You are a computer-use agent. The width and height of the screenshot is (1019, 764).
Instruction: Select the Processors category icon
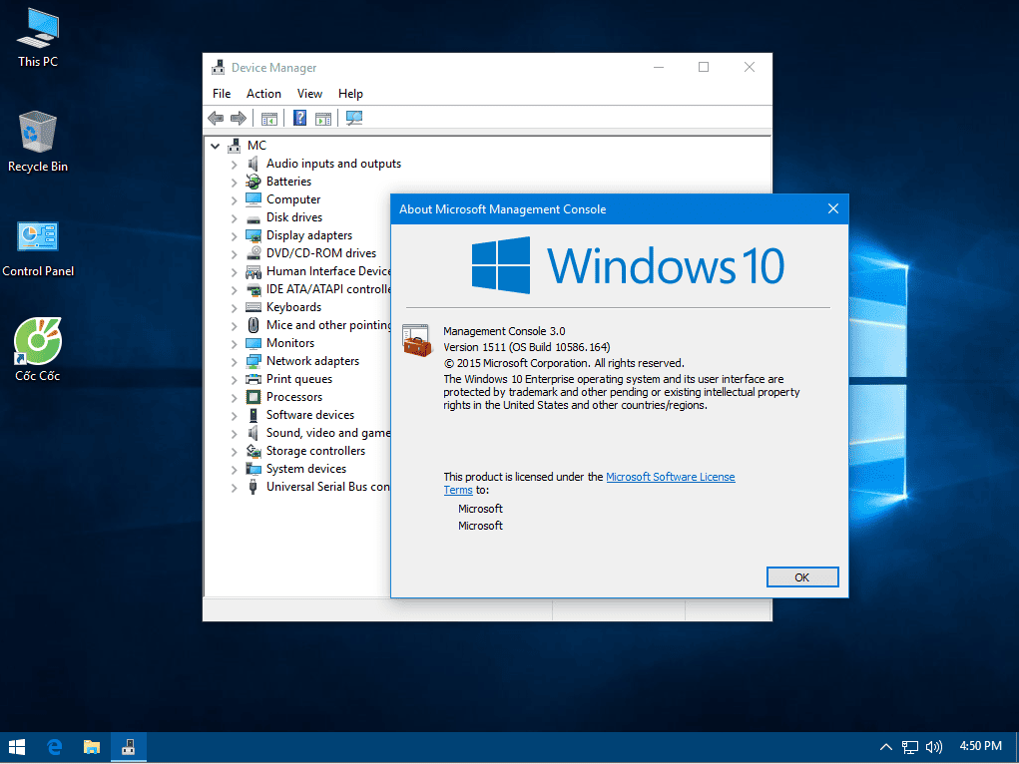tap(254, 397)
